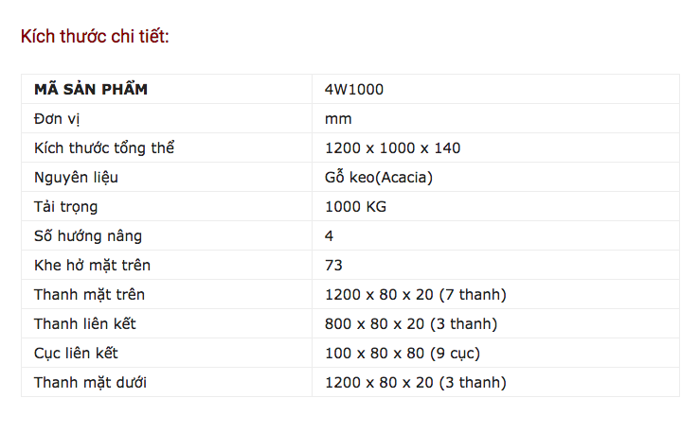The image size is (699, 433).
Task: Click the 'MÃ SẢN PHẨM' header cell
Action: coord(91,90)
